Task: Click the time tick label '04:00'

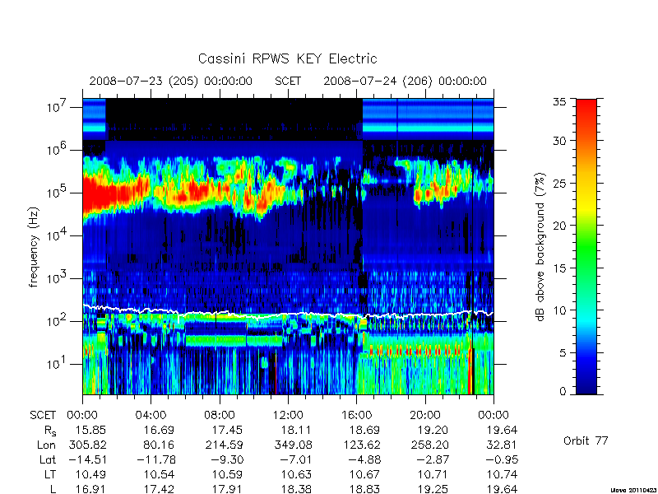Action: click(x=151, y=415)
